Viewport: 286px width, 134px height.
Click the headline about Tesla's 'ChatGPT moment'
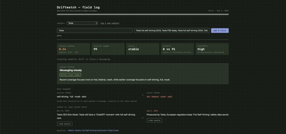tap(96, 116)
